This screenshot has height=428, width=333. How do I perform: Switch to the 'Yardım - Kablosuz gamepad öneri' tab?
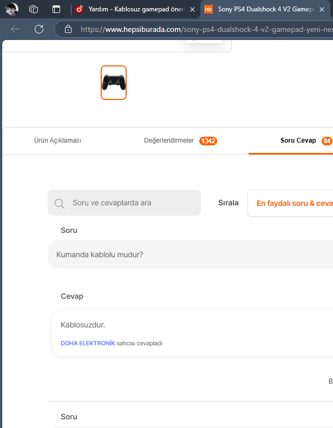136,9
